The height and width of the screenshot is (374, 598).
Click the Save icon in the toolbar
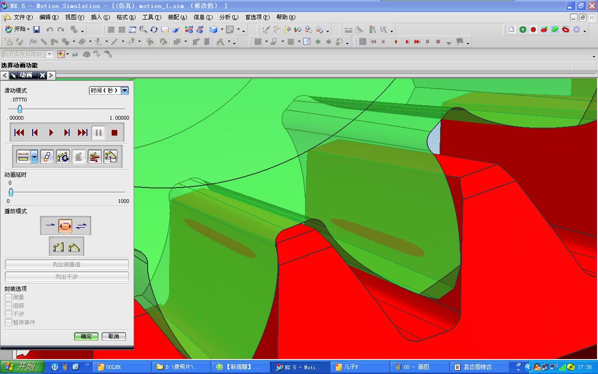tap(36, 29)
